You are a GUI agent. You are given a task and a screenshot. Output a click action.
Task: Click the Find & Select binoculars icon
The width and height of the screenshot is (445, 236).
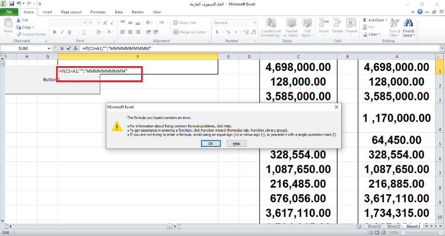pyautogui.click(x=408, y=23)
